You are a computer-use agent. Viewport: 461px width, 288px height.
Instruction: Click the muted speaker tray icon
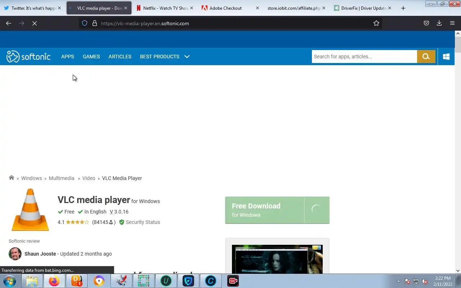[425, 281]
